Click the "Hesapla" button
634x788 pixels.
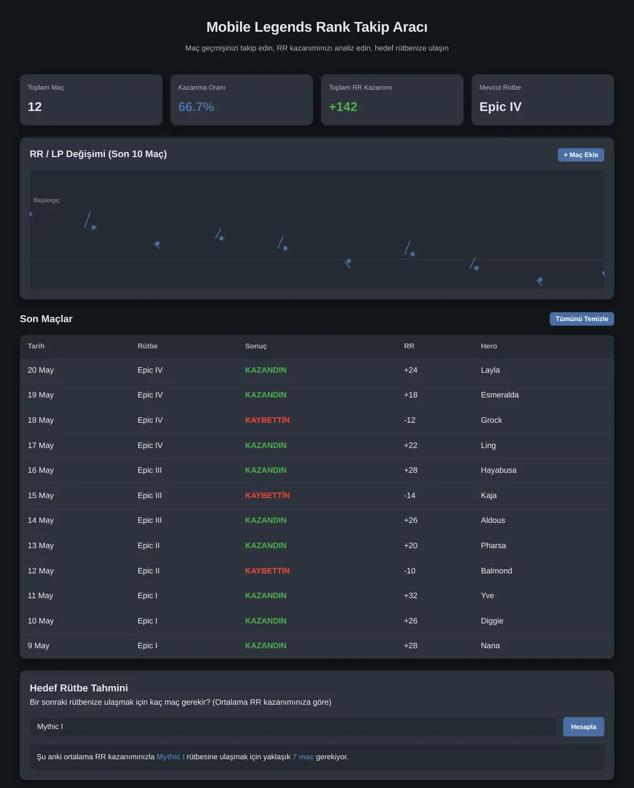click(583, 727)
